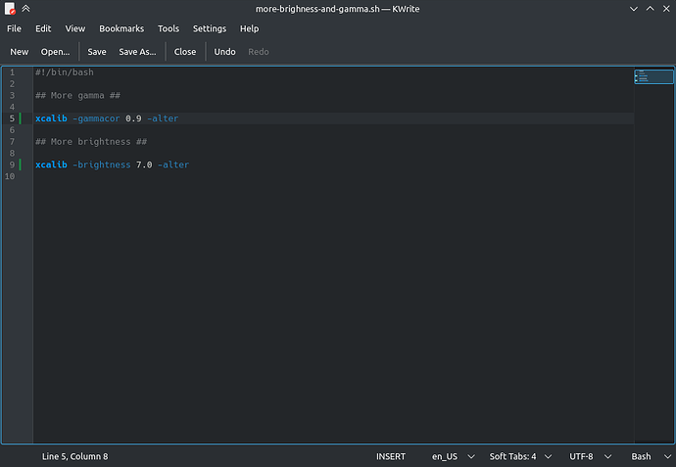Image resolution: width=676 pixels, height=467 pixels.
Task: Open the Soft Tabs: 4 dropdown
Action: pyautogui.click(x=520, y=456)
